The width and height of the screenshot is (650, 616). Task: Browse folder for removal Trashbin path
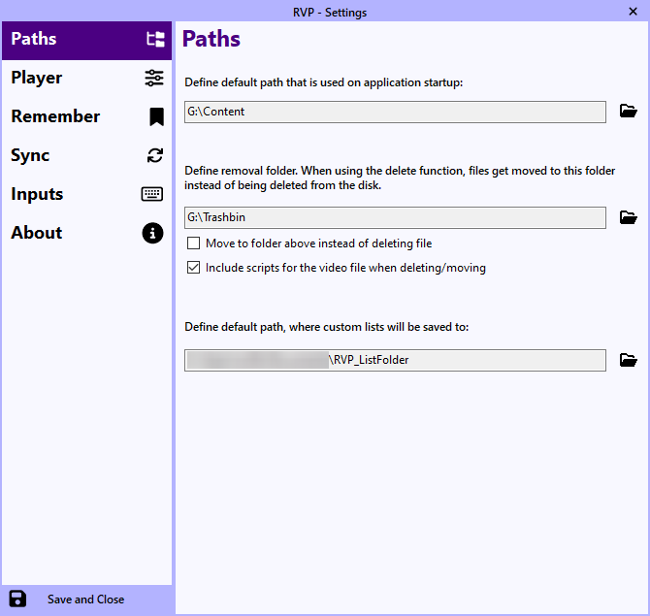click(628, 217)
